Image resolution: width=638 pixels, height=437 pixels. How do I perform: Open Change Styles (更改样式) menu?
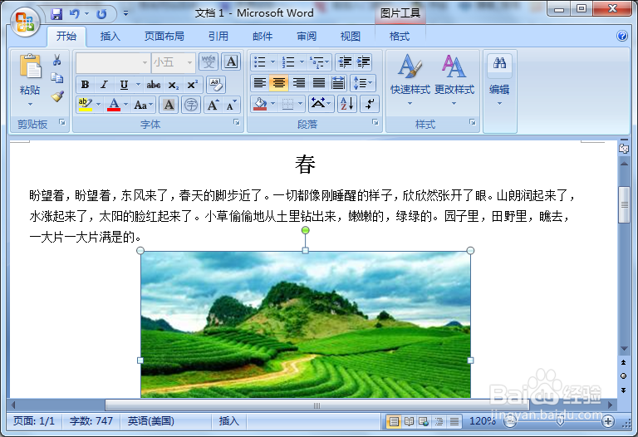[454, 80]
